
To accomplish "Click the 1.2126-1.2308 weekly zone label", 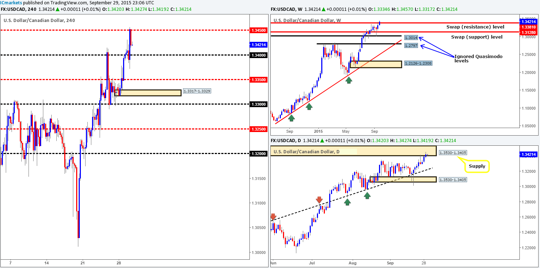I will click(418, 63).
